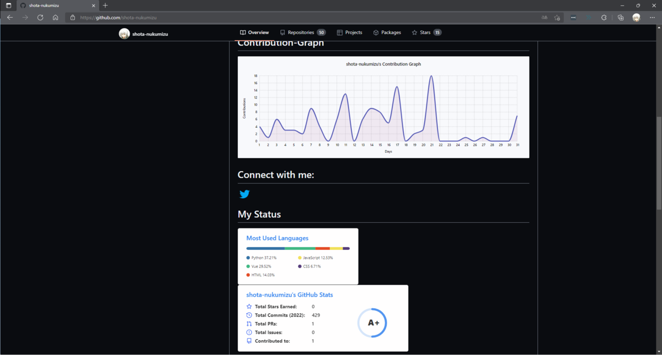This screenshot has height=355, width=662.
Task: Open the Projects tab
Action: click(350, 32)
